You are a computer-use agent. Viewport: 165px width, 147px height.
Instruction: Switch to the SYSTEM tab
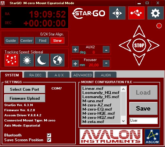12,75
